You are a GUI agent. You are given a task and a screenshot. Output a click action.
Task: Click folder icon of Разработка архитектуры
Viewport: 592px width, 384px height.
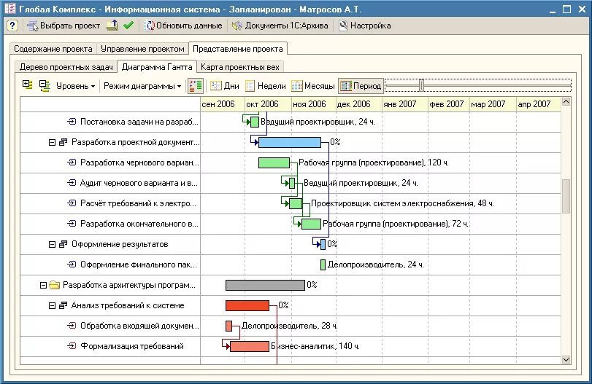[54, 285]
